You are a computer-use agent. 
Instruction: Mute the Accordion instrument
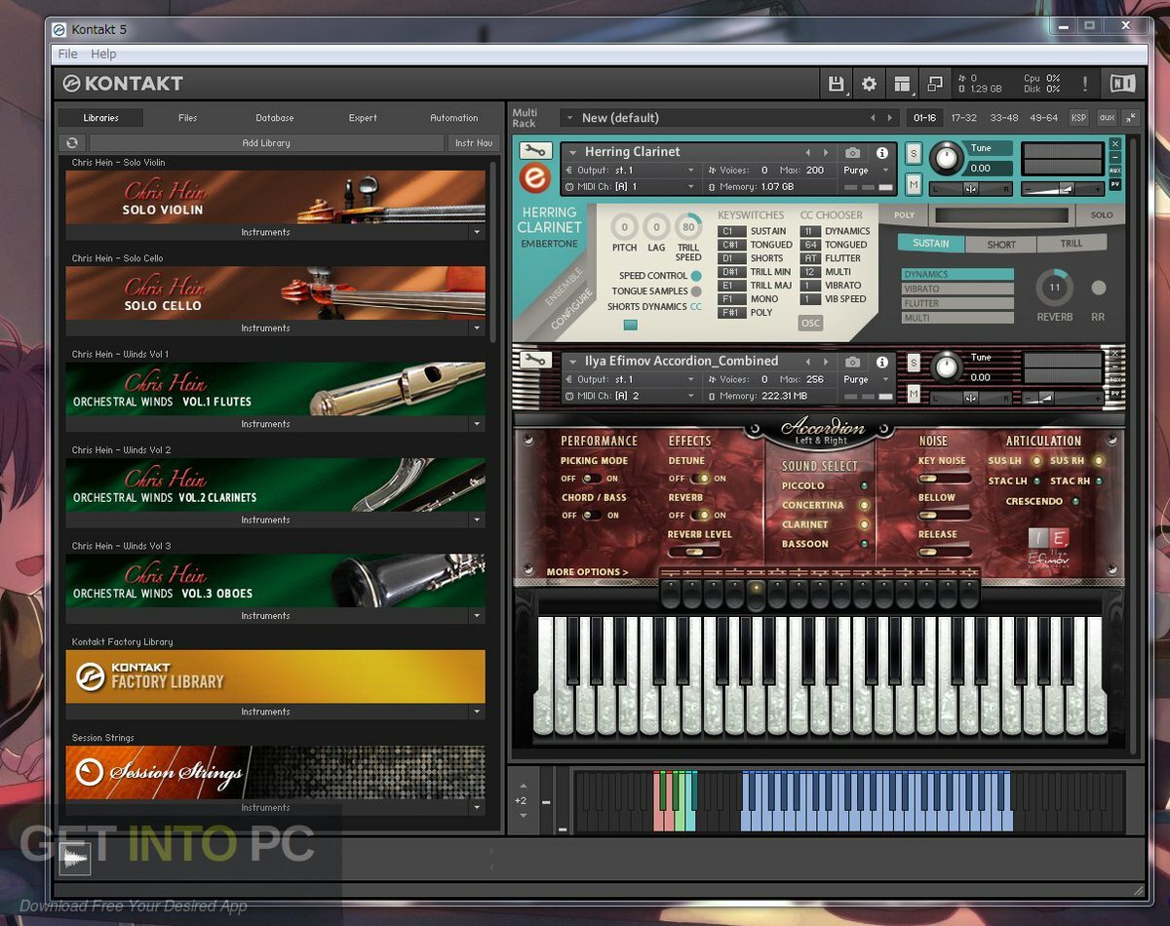pos(914,393)
